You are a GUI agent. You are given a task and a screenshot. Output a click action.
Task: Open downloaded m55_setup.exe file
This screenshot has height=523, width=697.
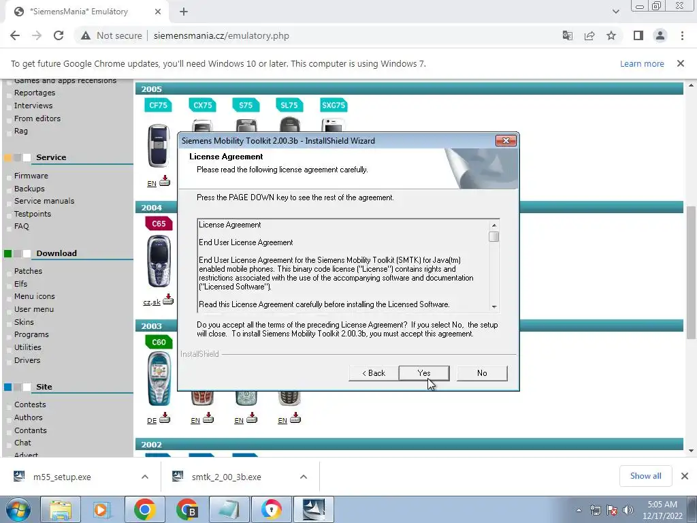point(62,477)
